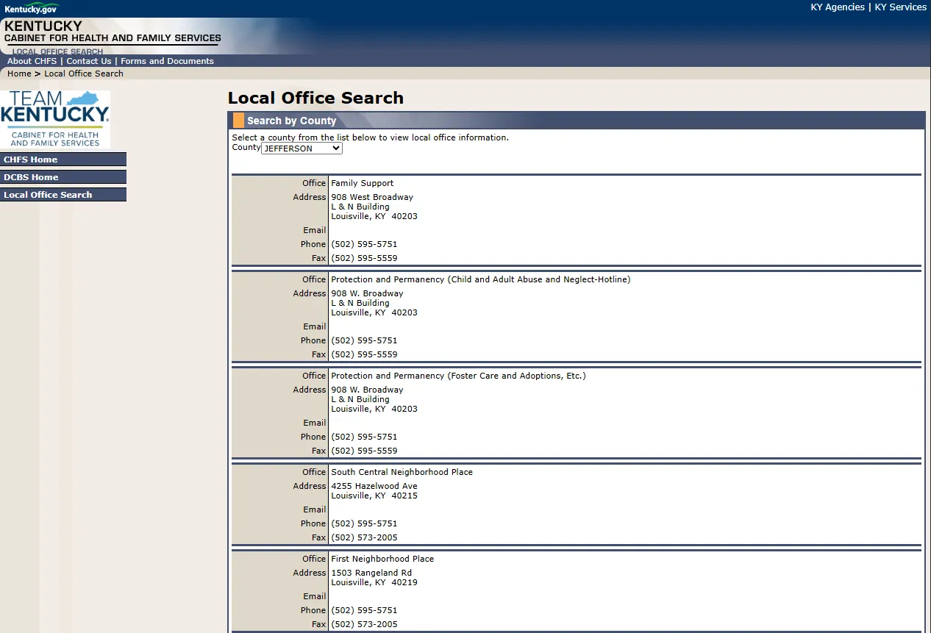Click the select a county instruction text
The width and height of the screenshot is (931, 633).
coord(370,137)
